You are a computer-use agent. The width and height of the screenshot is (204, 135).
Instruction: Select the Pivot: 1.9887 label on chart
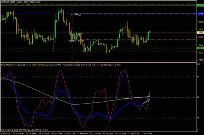click(x=76, y=34)
